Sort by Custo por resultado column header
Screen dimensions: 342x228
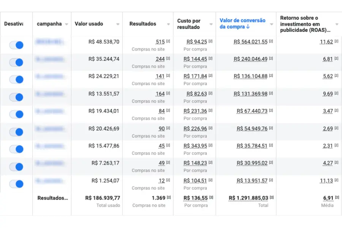[189, 24]
